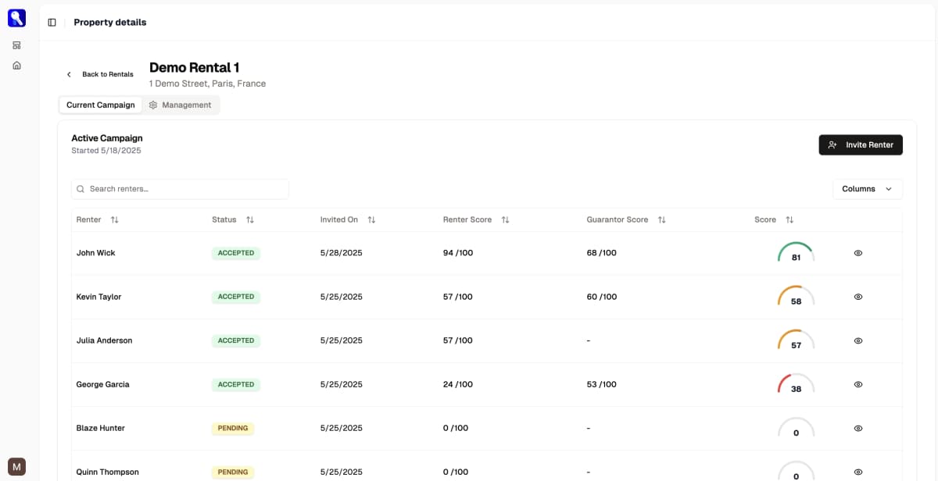
Task: Click the app logo in the sidebar
Action: point(16,18)
